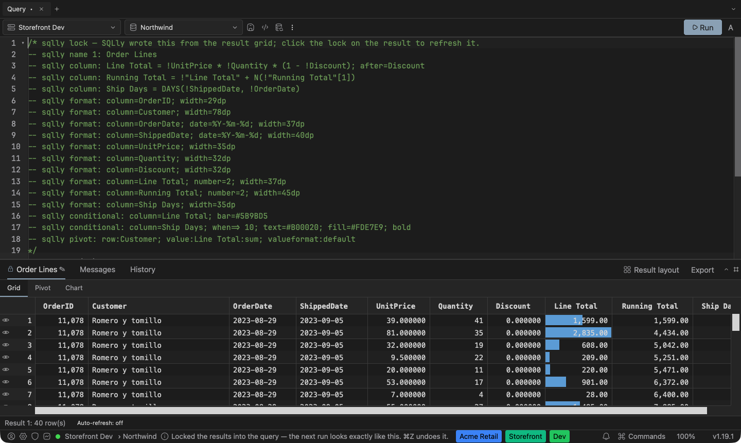Click the Line Total data bar showing 2,835.00
This screenshot has width=741, height=443.
click(x=578, y=332)
